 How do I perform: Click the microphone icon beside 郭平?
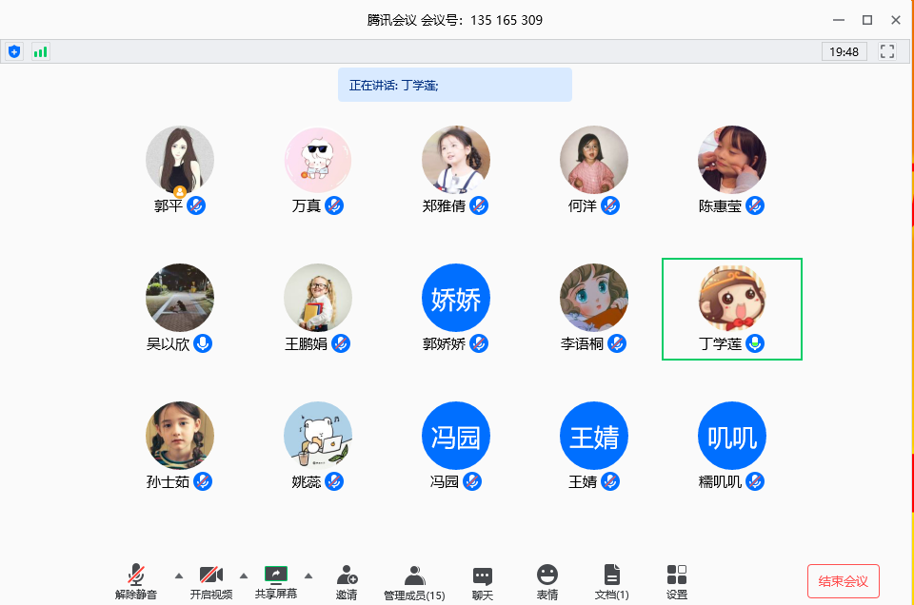(196, 205)
